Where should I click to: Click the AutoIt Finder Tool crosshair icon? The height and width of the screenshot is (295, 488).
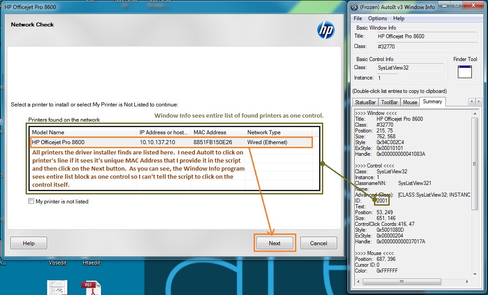(465, 71)
